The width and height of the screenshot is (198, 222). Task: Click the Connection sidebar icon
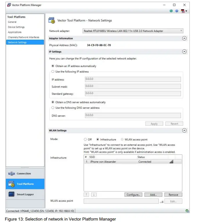(x=12, y=173)
